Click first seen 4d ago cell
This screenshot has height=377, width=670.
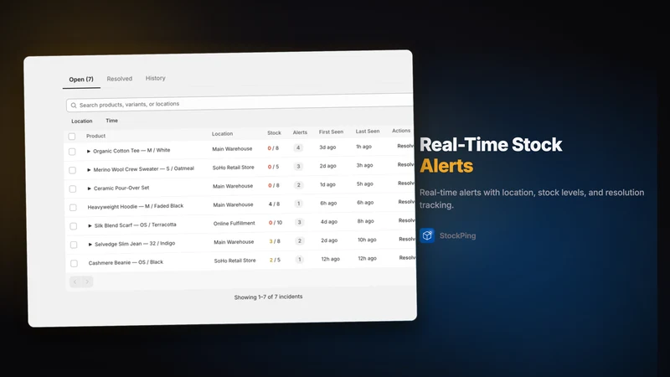[329, 222]
